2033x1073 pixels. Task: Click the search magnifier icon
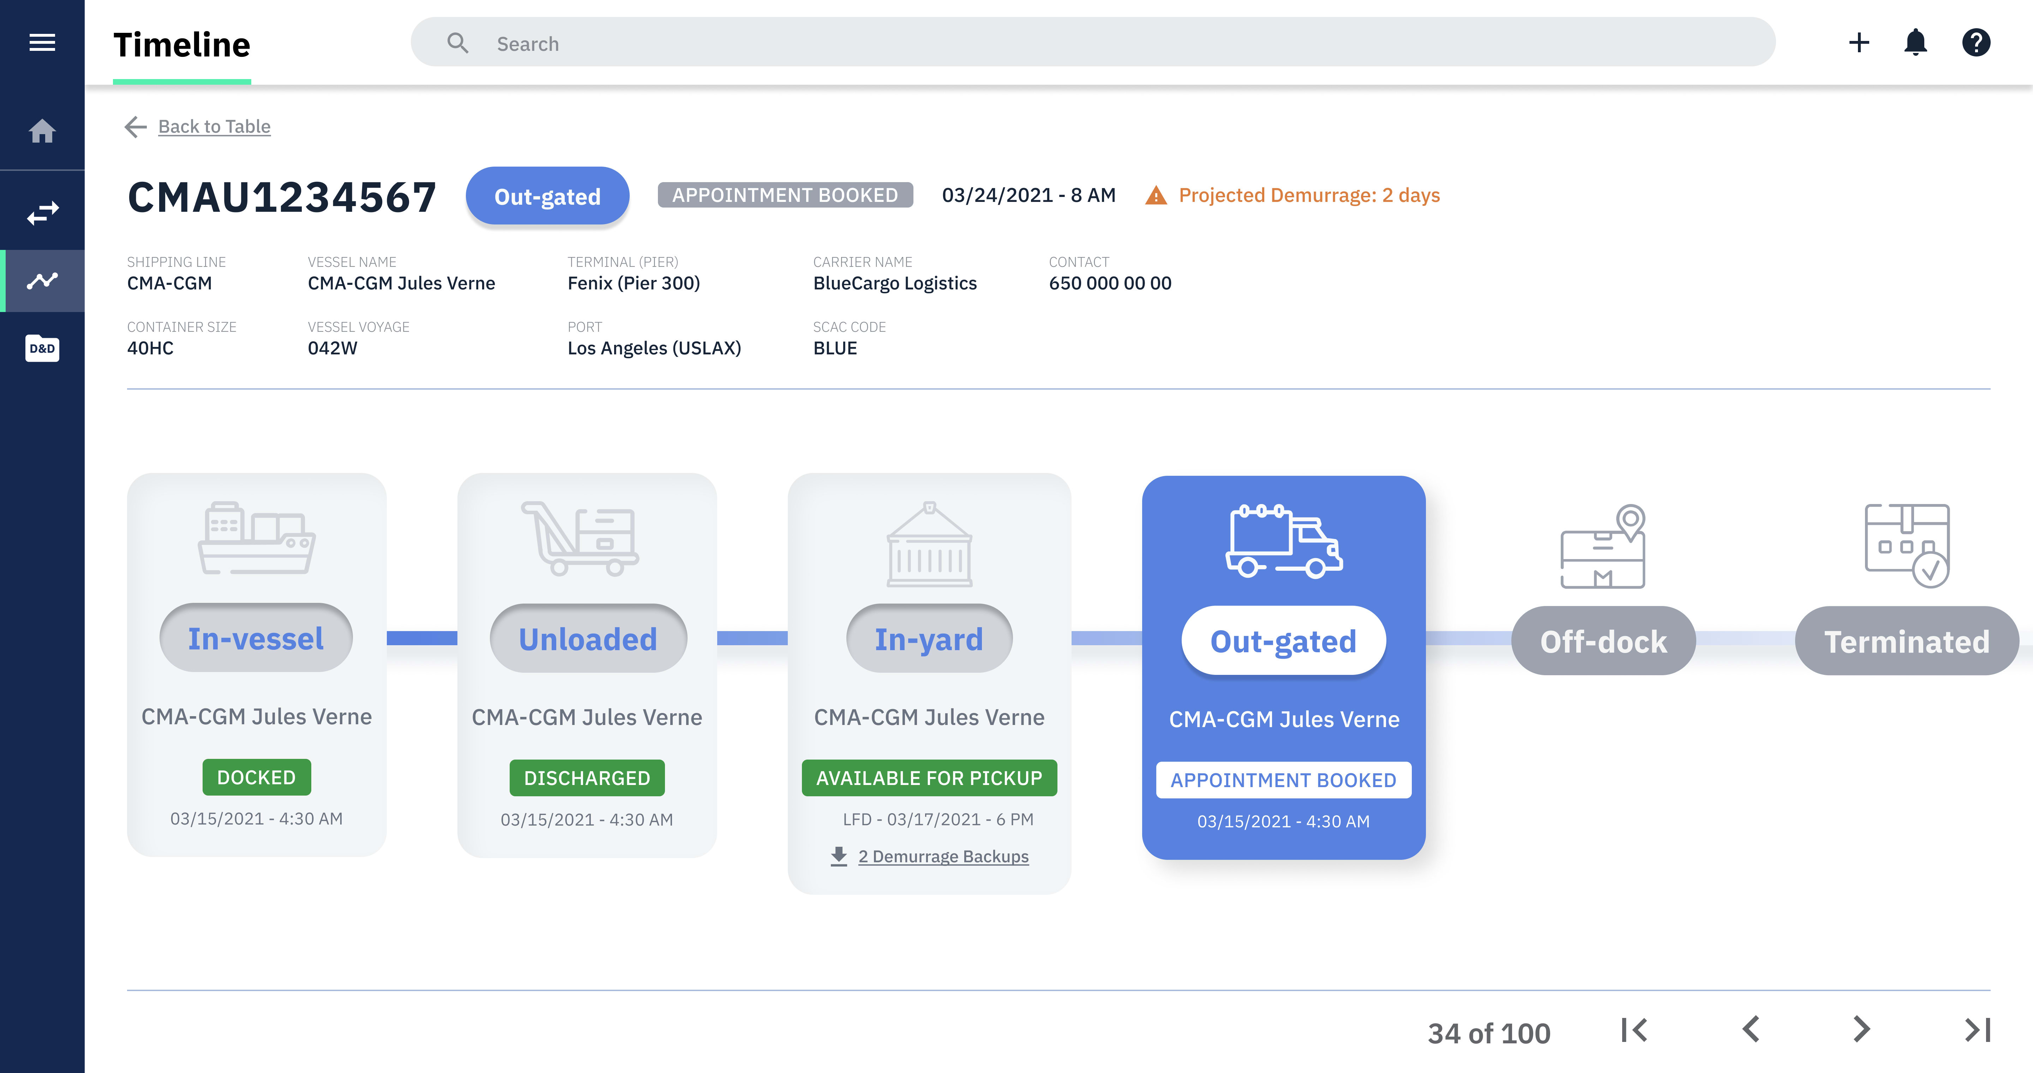[458, 43]
